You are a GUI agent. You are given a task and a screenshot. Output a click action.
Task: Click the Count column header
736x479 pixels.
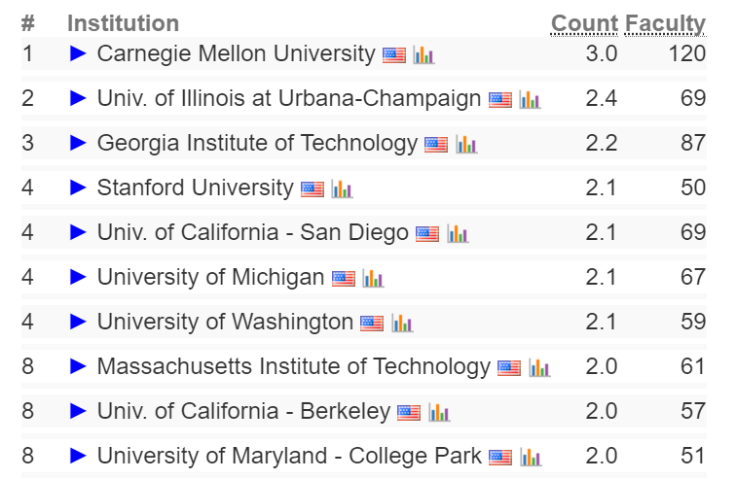point(584,23)
